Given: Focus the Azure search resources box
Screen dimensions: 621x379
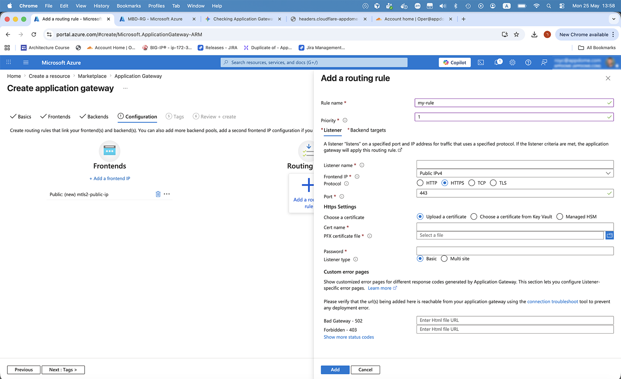Looking at the screenshot, I should (x=314, y=62).
